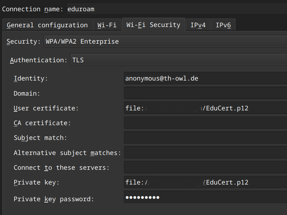Click the "User certificate:" label text
The width and height of the screenshot is (287, 215).
pyautogui.click(x=46, y=108)
